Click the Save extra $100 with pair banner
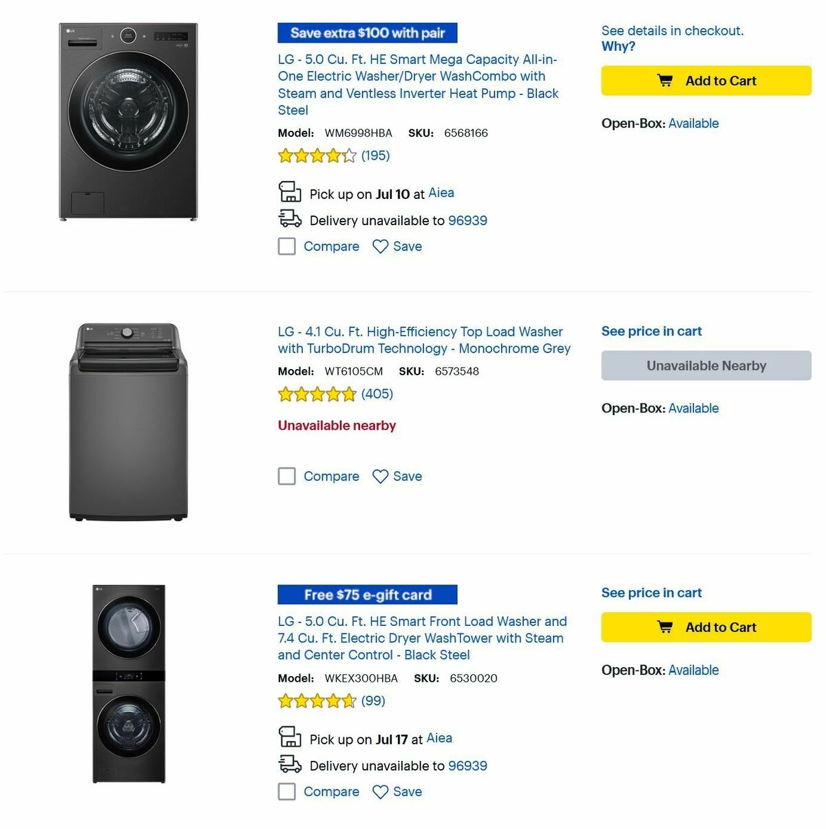 [367, 32]
